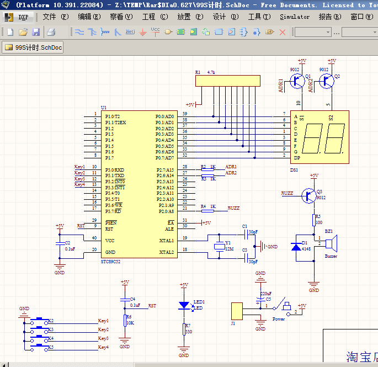Screen dimensions: 378x367
Task: Open the 文件 (F) menu
Action: point(56,17)
